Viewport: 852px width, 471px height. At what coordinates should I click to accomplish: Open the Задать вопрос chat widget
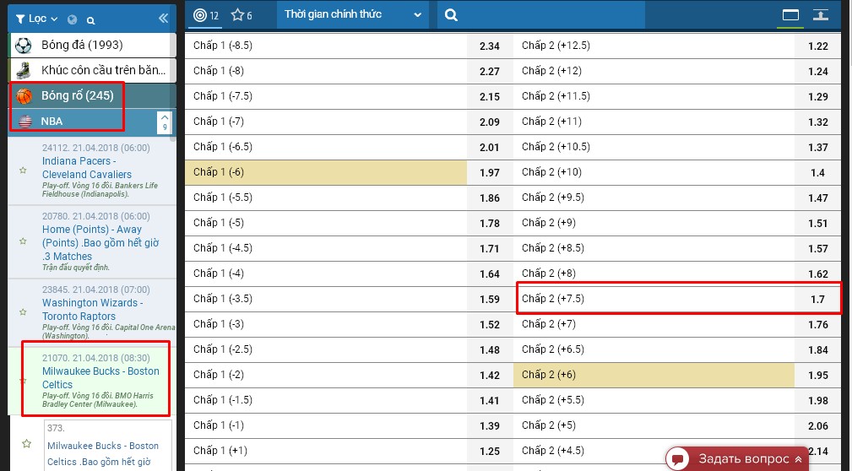pos(737,459)
